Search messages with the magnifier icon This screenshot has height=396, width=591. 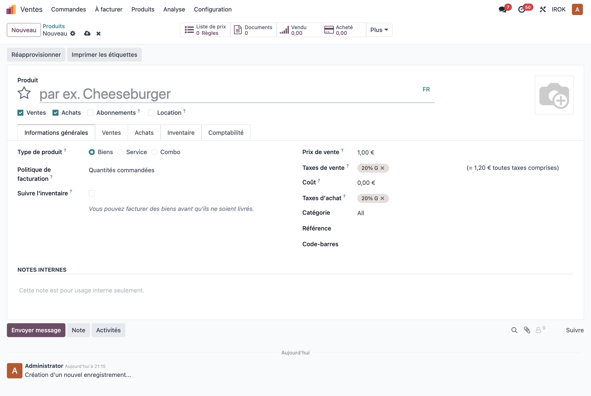click(514, 330)
